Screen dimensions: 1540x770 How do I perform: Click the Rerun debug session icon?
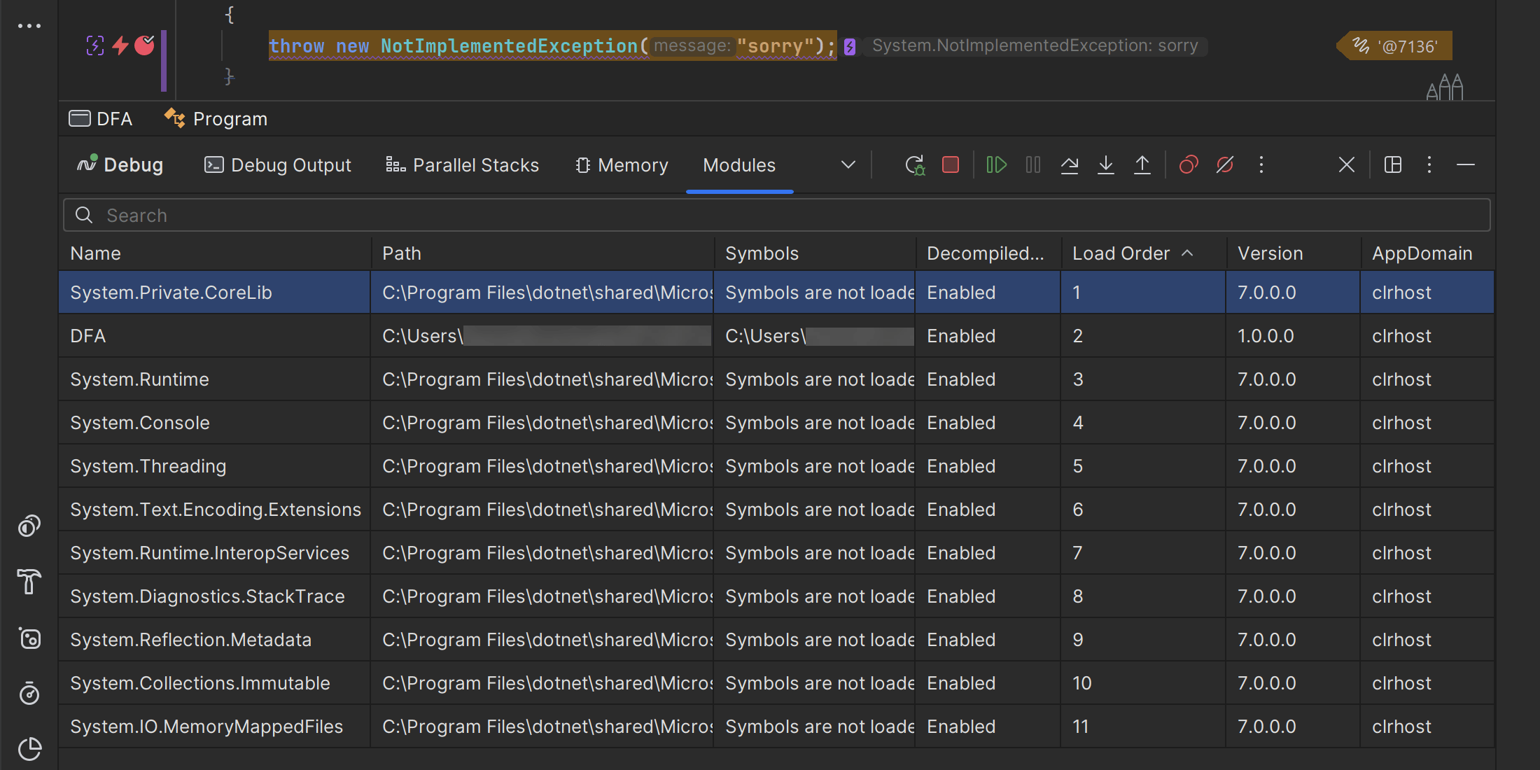coord(914,165)
